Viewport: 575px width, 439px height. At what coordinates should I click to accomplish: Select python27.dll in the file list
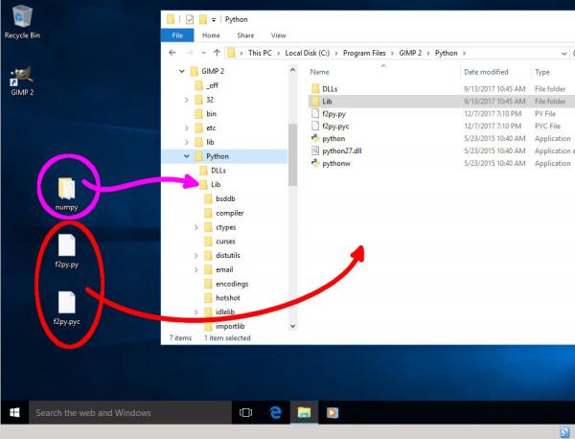point(342,150)
